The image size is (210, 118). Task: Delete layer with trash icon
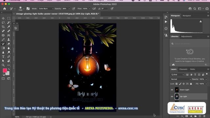(x=204, y=116)
